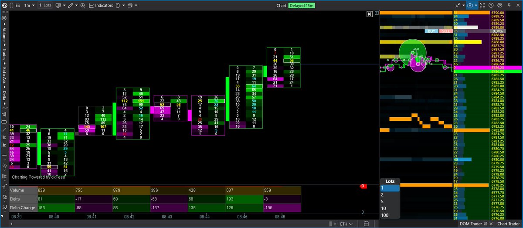Image resolution: width=523 pixels, height=228 pixels.
Task: Click the platform logo icon in the toolbar
Action: (x=4, y=6)
